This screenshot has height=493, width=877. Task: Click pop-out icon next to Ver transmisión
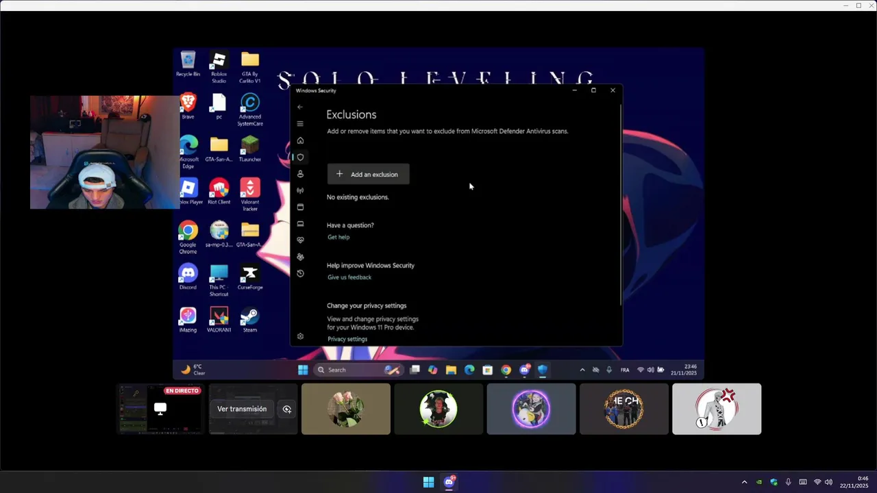coord(287,409)
